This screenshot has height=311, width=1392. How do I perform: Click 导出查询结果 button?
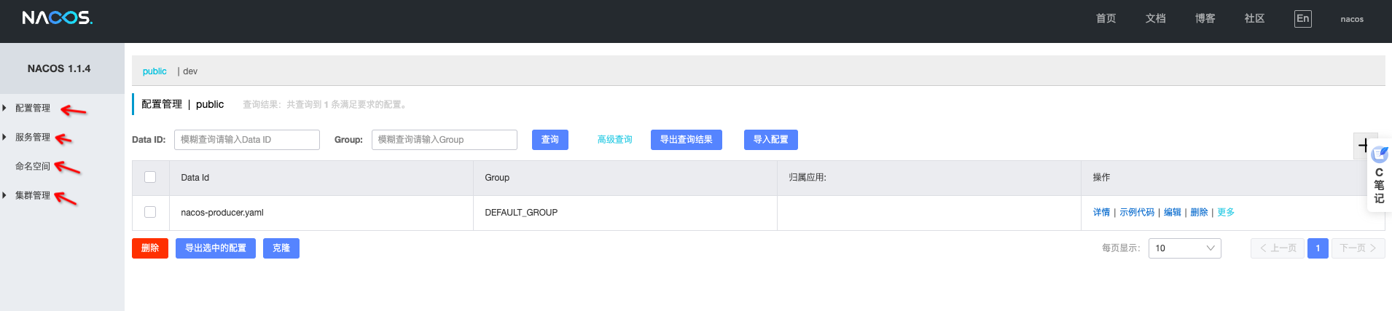coord(687,140)
